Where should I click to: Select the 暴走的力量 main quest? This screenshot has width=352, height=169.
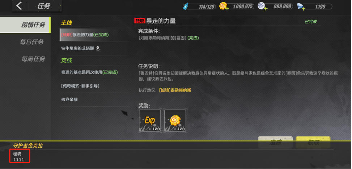pyautogui.click(x=94, y=35)
